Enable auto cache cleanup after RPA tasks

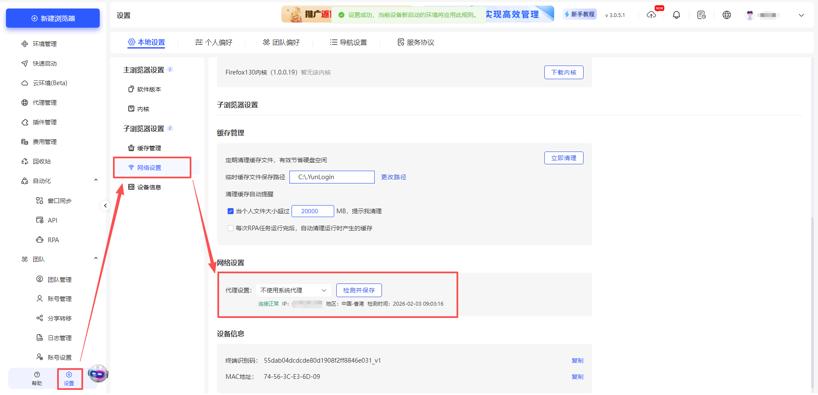coord(230,228)
